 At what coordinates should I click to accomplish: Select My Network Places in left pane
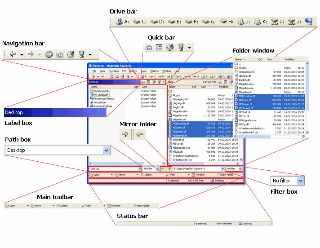[x=102, y=99]
